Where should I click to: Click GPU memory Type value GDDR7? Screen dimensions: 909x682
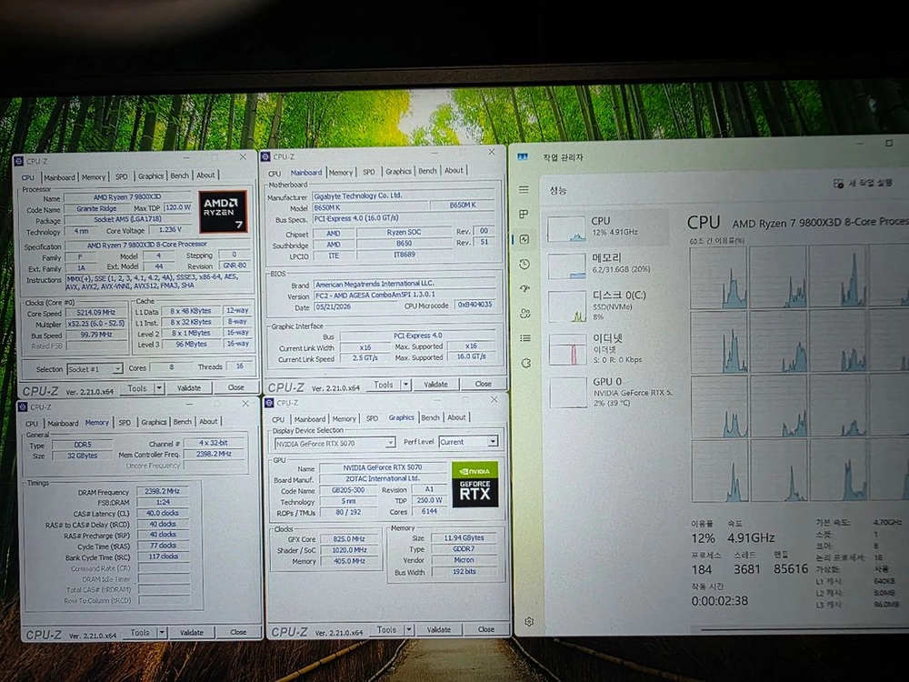[464, 548]
